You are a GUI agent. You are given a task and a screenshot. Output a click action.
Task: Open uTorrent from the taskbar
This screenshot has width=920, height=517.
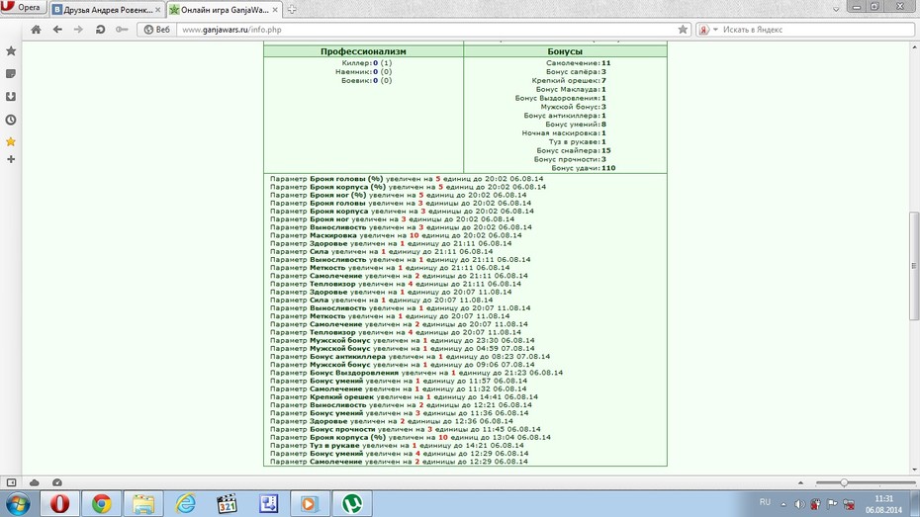coord(352,503)
